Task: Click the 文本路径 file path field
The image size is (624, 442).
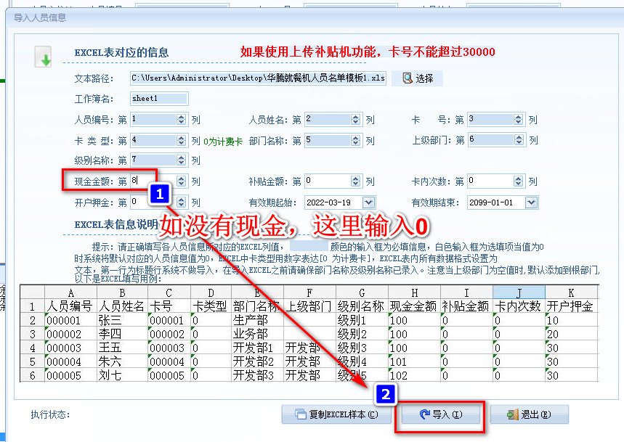Action: click(x=258, y=78)
